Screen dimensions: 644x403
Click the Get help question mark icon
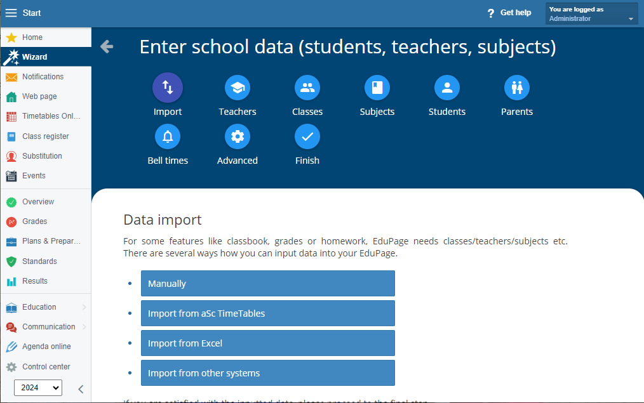pos(491,13)
